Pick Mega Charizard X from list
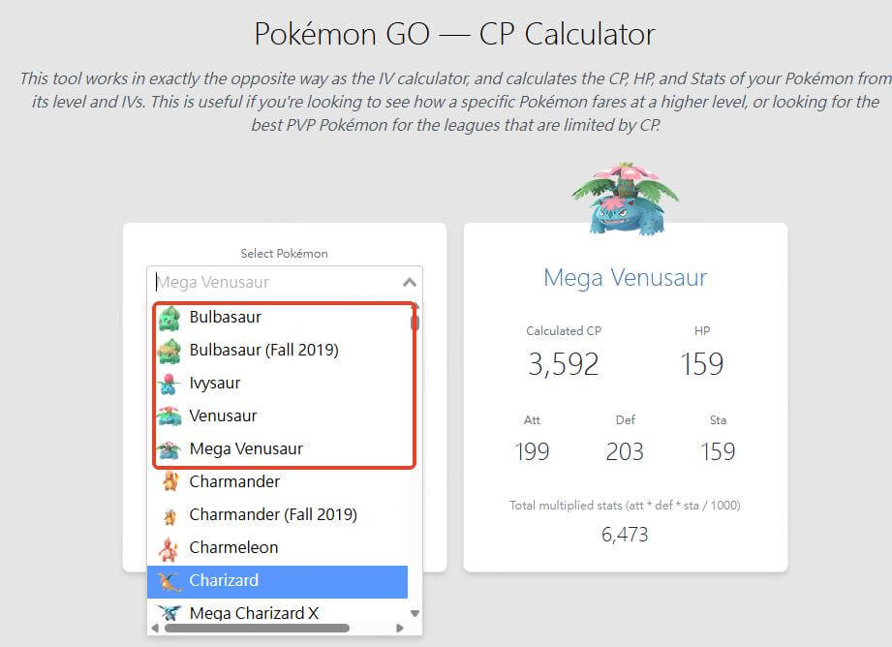Viewport: 892px width, 647px height. click(254, 613)
